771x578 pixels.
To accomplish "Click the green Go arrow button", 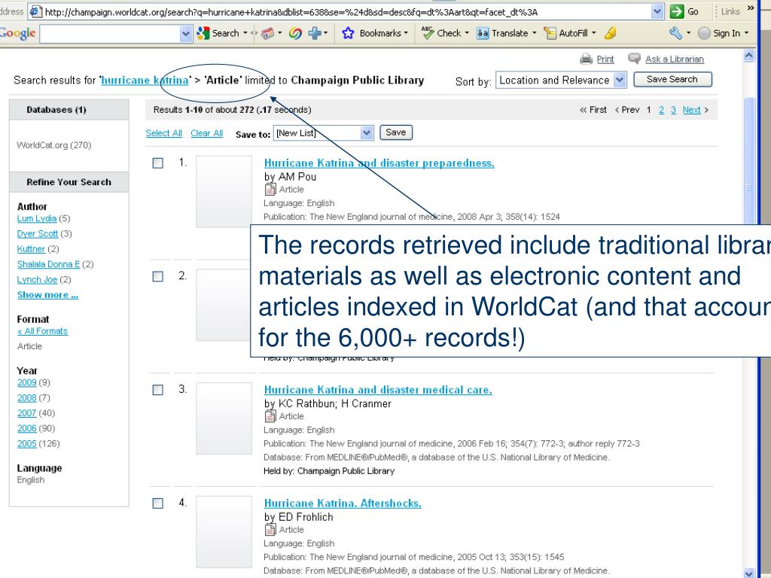I will coord(677,12).
